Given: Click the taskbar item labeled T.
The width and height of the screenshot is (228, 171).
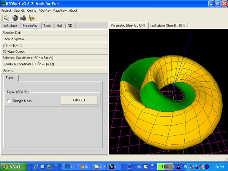Looking at the screenshot, I should click(69, 167).
